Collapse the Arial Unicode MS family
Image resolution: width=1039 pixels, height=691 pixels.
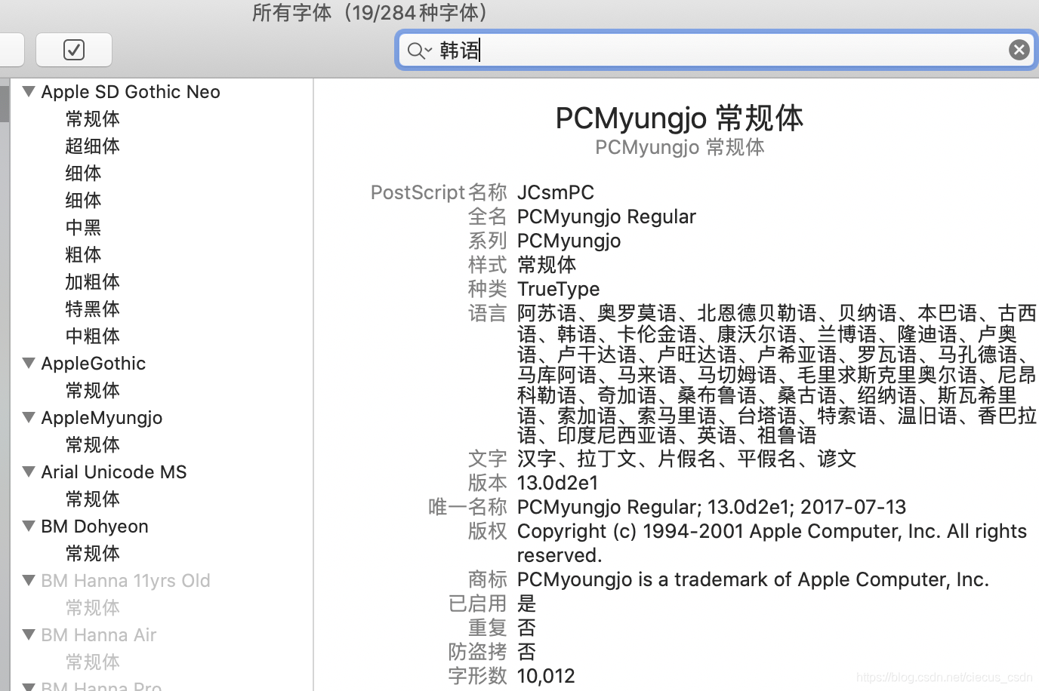(x=29, y=471)
